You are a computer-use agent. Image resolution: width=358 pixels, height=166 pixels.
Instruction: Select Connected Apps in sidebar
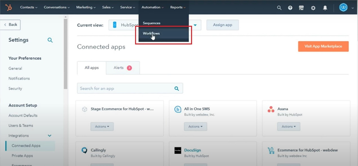(x=30, y=146)
